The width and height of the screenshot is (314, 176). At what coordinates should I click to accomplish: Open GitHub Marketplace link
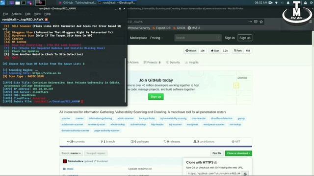pos(138,38)
